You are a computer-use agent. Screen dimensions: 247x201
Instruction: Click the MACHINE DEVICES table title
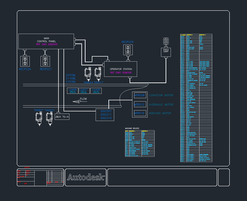tap(132, 128)
